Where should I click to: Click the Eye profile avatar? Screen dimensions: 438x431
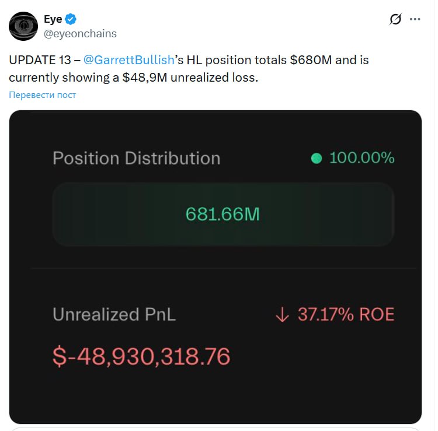[x=23, y=26]
